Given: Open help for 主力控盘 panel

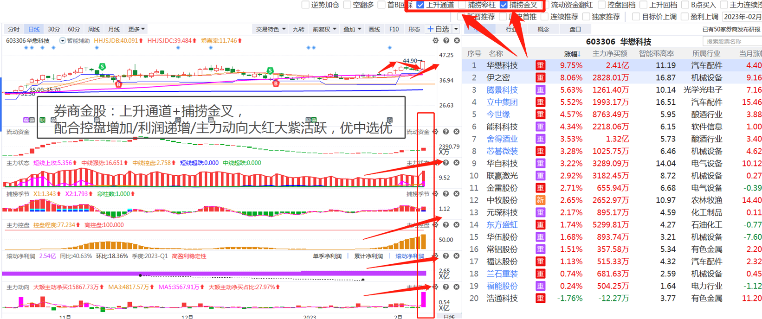Looking at the screenshot, I should (x=446, y=225).
